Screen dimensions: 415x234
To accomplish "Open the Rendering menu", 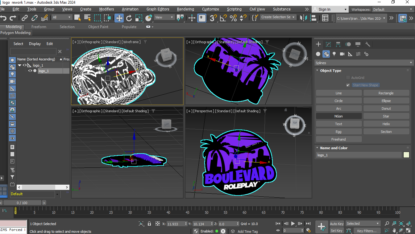I will click(185, 9).
